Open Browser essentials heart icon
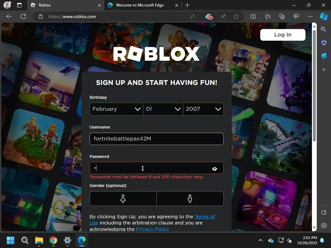331x248 pixels. (296, 16)
